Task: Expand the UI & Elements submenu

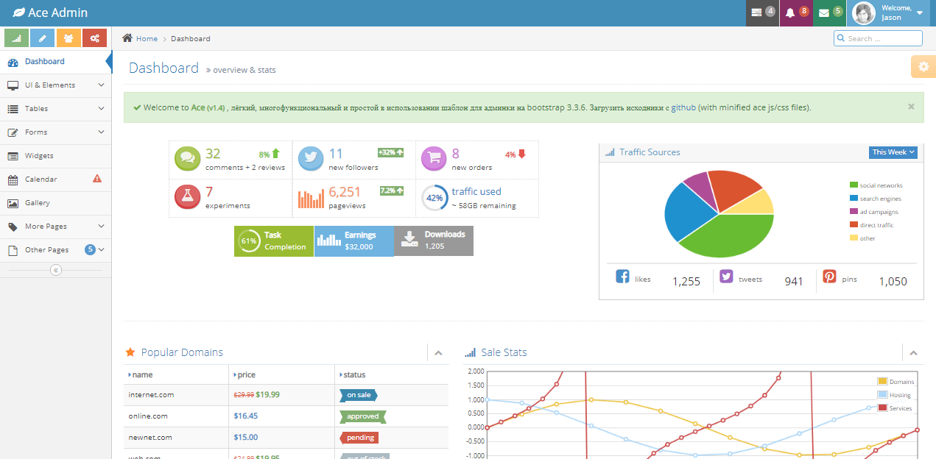Action: [x=56, y=85]
